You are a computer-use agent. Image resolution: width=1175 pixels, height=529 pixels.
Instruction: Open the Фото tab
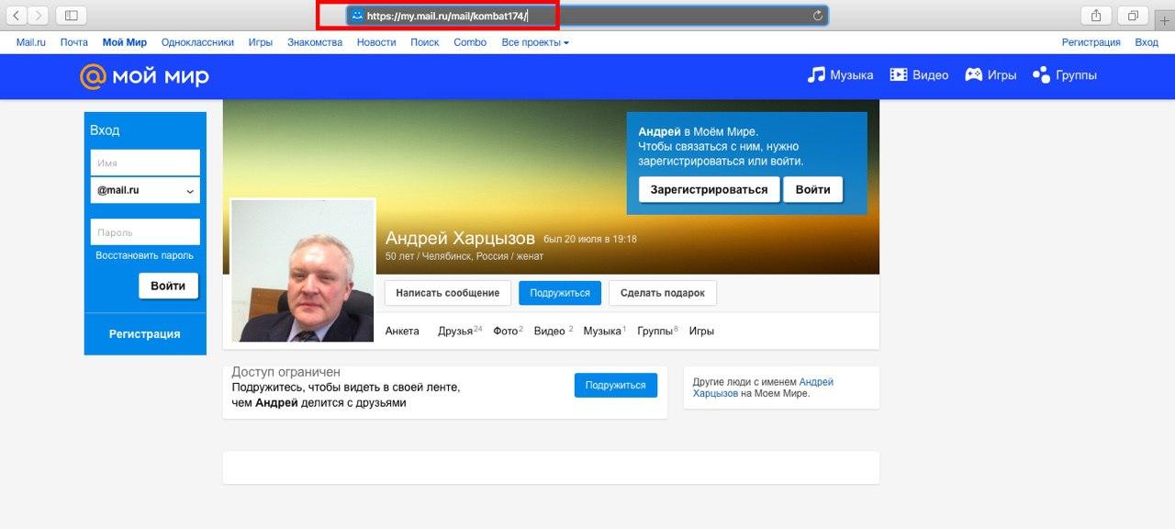point(508,331)
